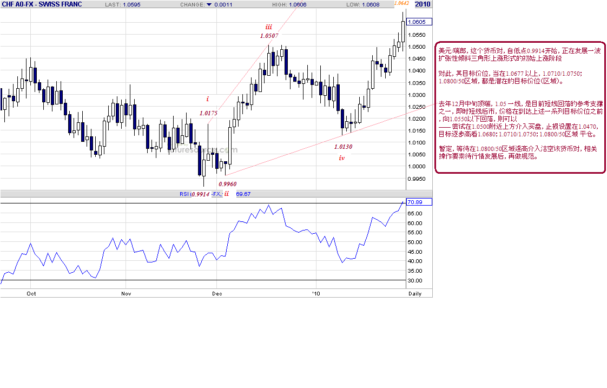Click the boxed 1.0605 current price
Image resolution: width=607 pixels, height=388 pixels.
click(419, 22)
